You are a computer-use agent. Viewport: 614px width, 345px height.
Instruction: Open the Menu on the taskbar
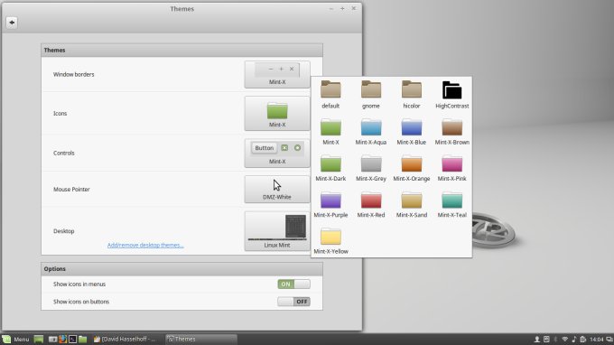click(15, 339)
